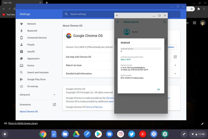The height and width of the screenshot is (139, 208).
Task: Open the Report an issue arrow
Action: pyautogui.click(x=175, y=65)
